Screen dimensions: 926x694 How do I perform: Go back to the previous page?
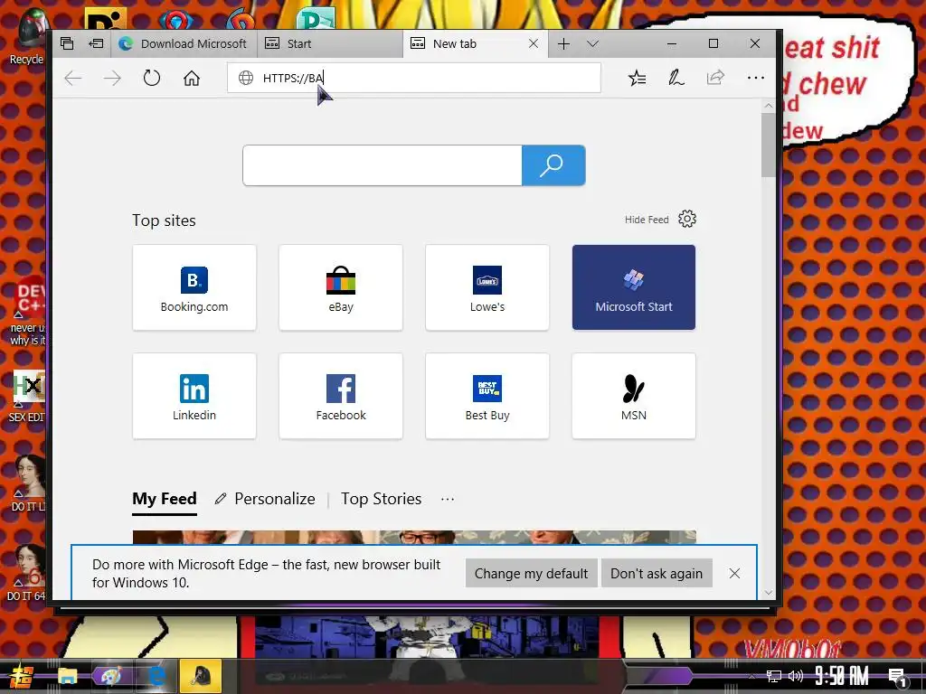[x=72, y=78]
